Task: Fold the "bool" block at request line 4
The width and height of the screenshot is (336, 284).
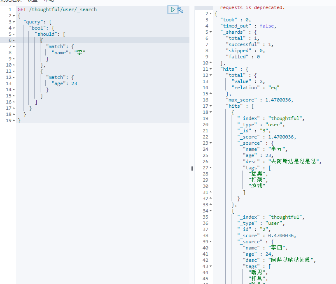Action: point(14,28)
